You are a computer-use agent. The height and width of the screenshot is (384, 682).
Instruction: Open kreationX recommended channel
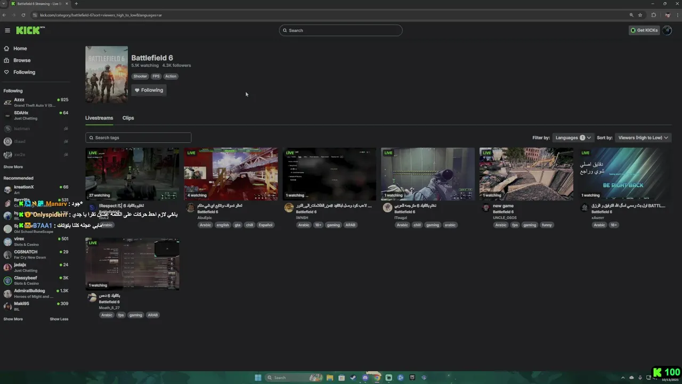point(36,189)
